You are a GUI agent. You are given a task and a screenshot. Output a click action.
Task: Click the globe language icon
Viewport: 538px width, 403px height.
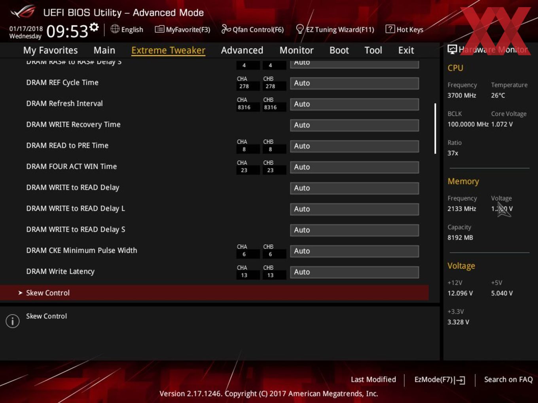pyautogui.click(x=115, y=29)
